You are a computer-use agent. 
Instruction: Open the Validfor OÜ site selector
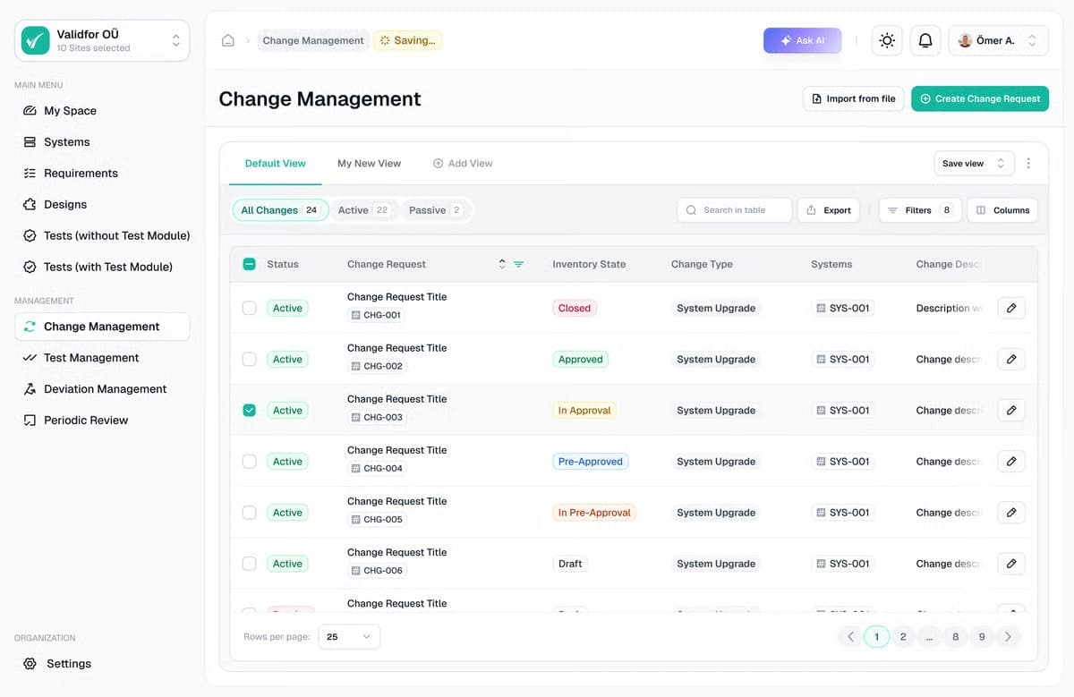coord(101,39)
